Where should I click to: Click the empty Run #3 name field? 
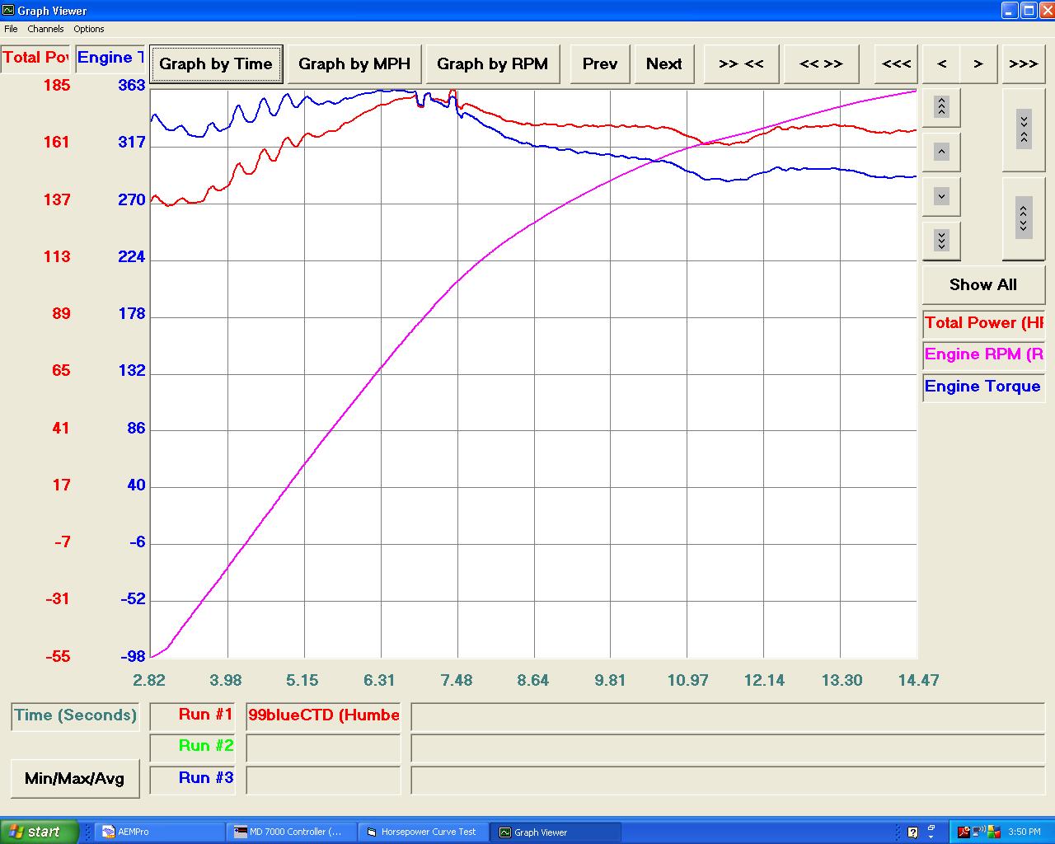pos(323,779)
